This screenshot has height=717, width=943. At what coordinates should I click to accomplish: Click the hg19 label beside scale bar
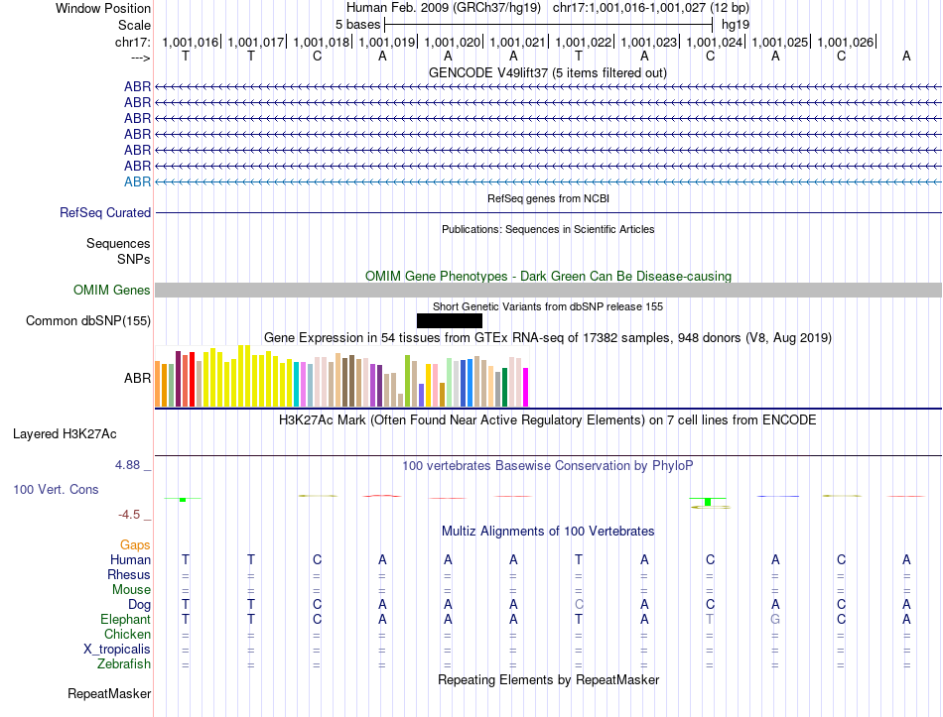tap(736, 25)
